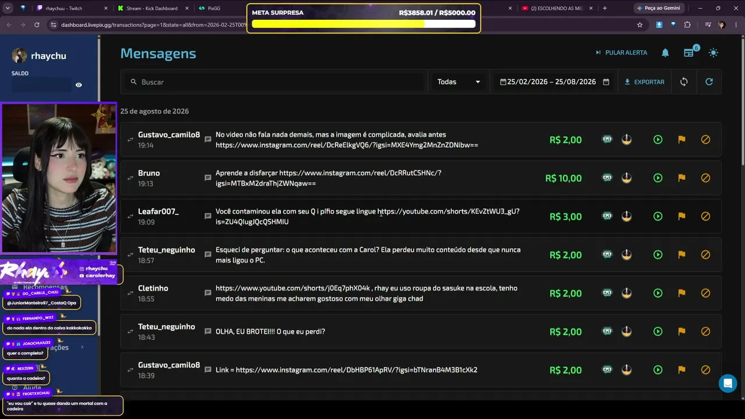
Task: Replay the alert for Gustavo_camilo8's 19:14 message
Action: [x=658, y=140]
